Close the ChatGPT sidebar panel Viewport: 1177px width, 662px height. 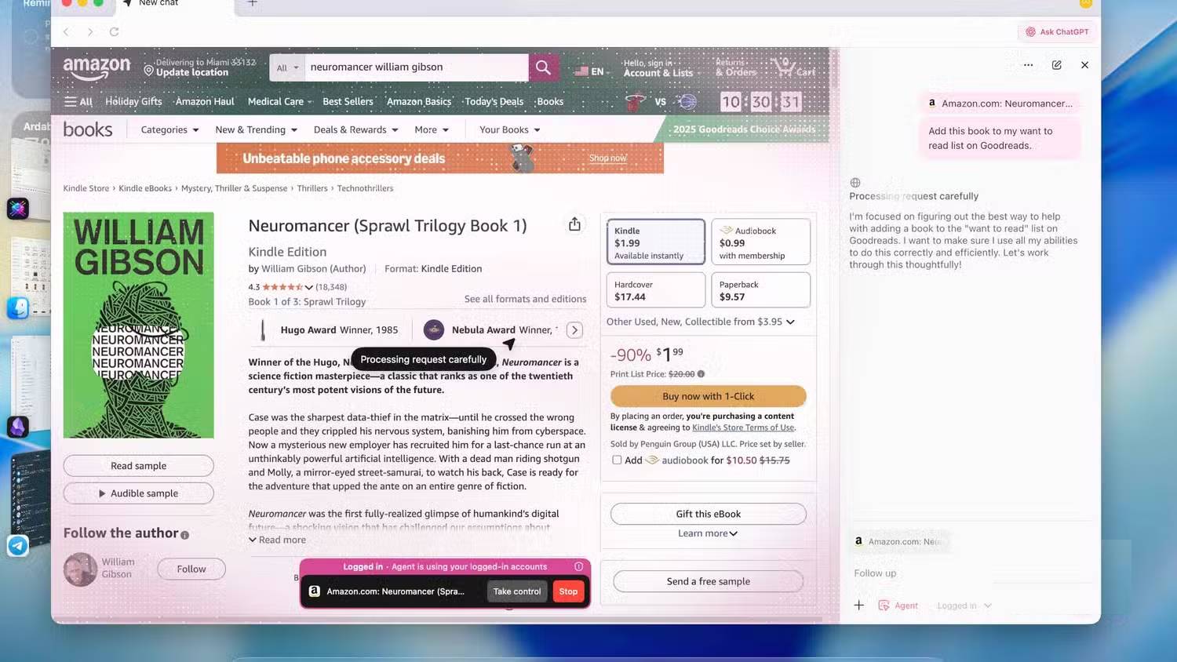tap(1084, 65)
